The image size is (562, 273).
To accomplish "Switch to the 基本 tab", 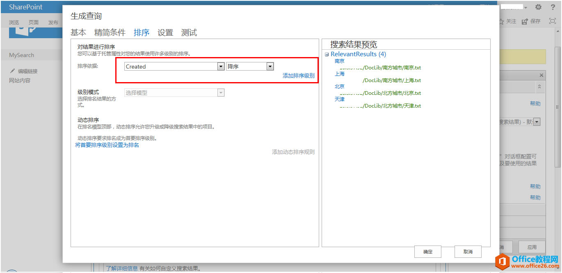I will [78, 32].
